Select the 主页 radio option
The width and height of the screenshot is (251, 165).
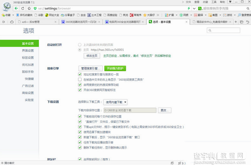(x=80, y=50)
